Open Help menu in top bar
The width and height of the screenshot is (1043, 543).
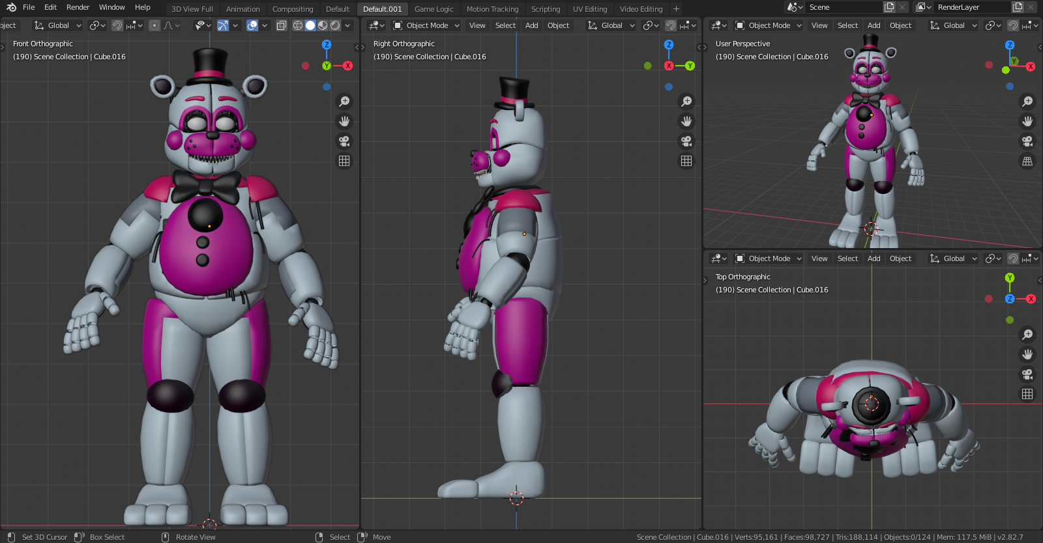[x=142, y=7]
